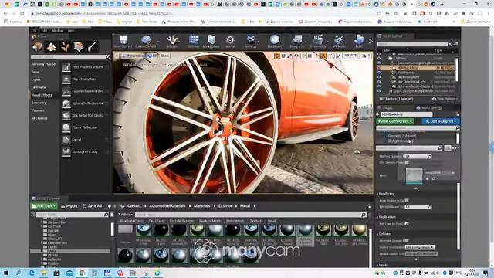Toggle the Use Camera Projection checkbox
Image resolution: width=494 pixels, height=278 pixels.
(407, 162)
